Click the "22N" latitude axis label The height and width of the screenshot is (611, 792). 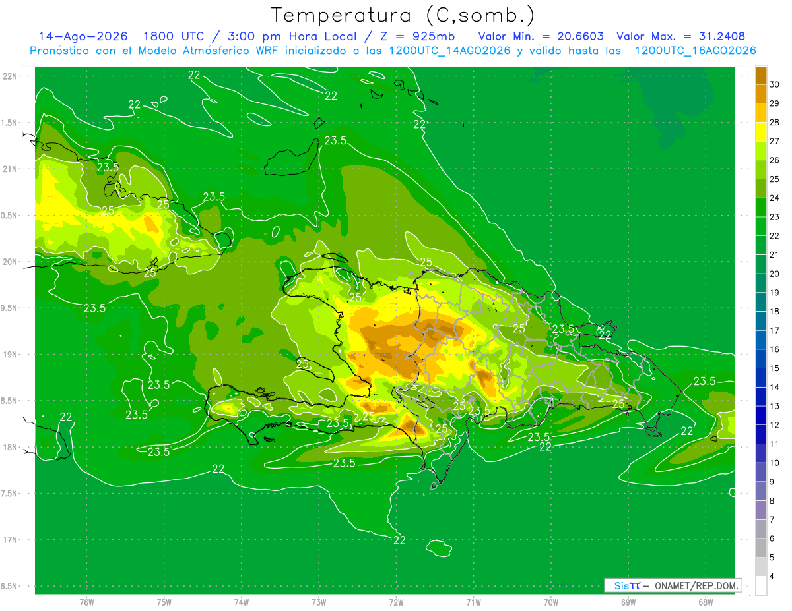11,76
